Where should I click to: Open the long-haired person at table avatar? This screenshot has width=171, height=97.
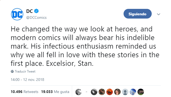[x=102, y=92]
